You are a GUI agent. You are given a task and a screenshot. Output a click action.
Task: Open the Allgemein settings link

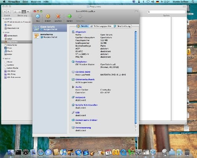click(x=81, y=32)
